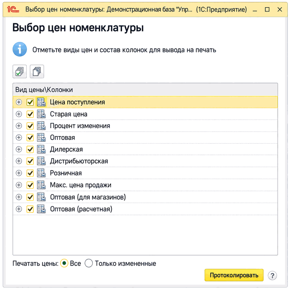The image size is (290, 290).
Task: Click the blue information icon
Action: click(20, 49)
